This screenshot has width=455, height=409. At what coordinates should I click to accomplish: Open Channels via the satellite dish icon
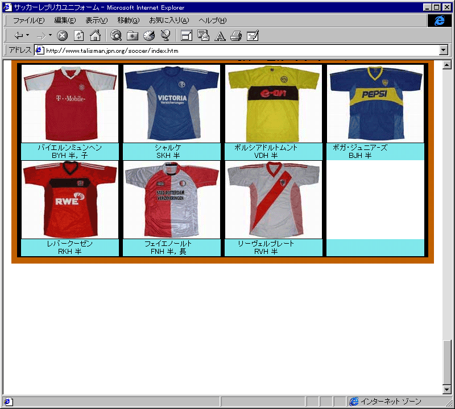tap(166, 36)
